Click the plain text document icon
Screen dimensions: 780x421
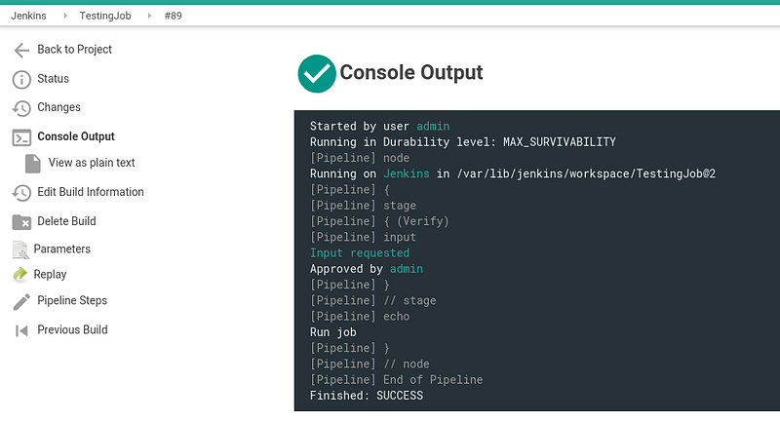pyautogui.click(x=33, y=164)
